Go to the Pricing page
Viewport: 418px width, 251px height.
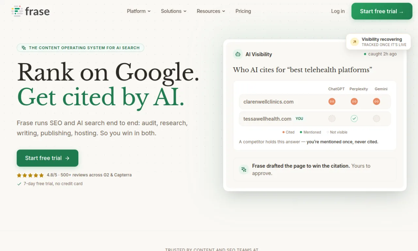point(243,11)
